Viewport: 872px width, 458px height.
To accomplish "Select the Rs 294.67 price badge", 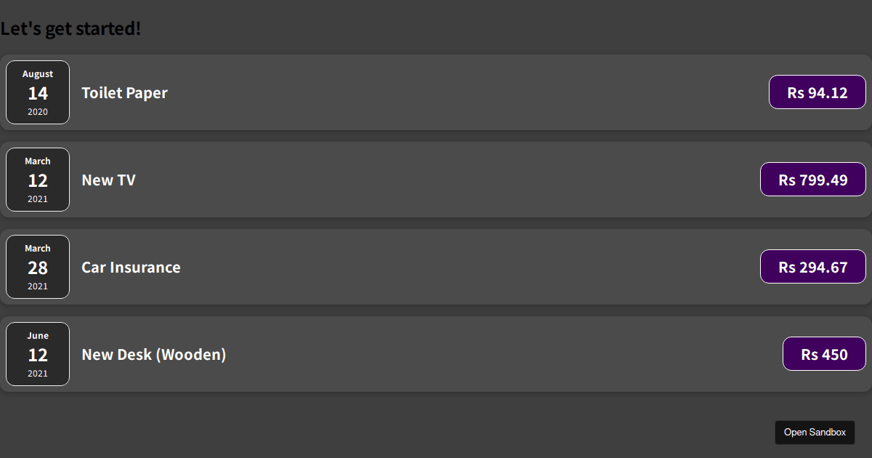I will (x=813, y=267).
